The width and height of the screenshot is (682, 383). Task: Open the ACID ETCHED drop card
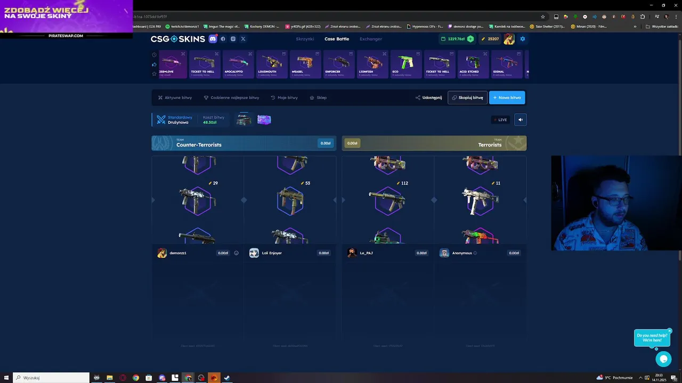[x=473, y=64]
